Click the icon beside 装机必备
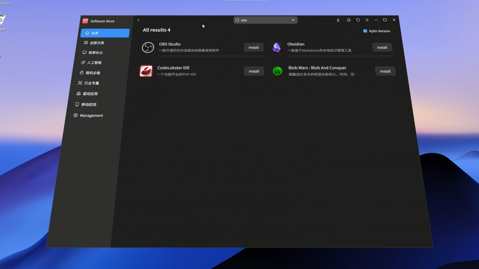 coord(81,72)
